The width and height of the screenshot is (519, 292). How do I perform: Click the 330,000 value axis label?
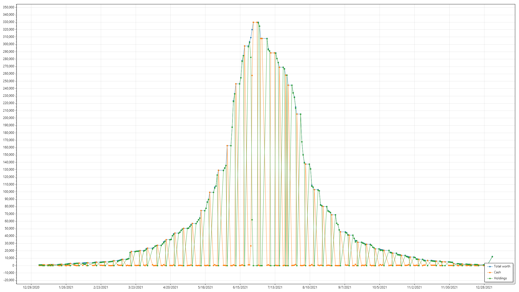point(9,22)
